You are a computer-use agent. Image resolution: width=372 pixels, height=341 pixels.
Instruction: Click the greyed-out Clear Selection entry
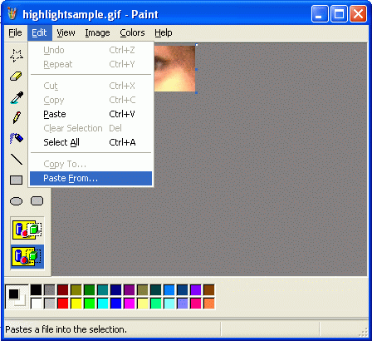(x=91, y=128)
